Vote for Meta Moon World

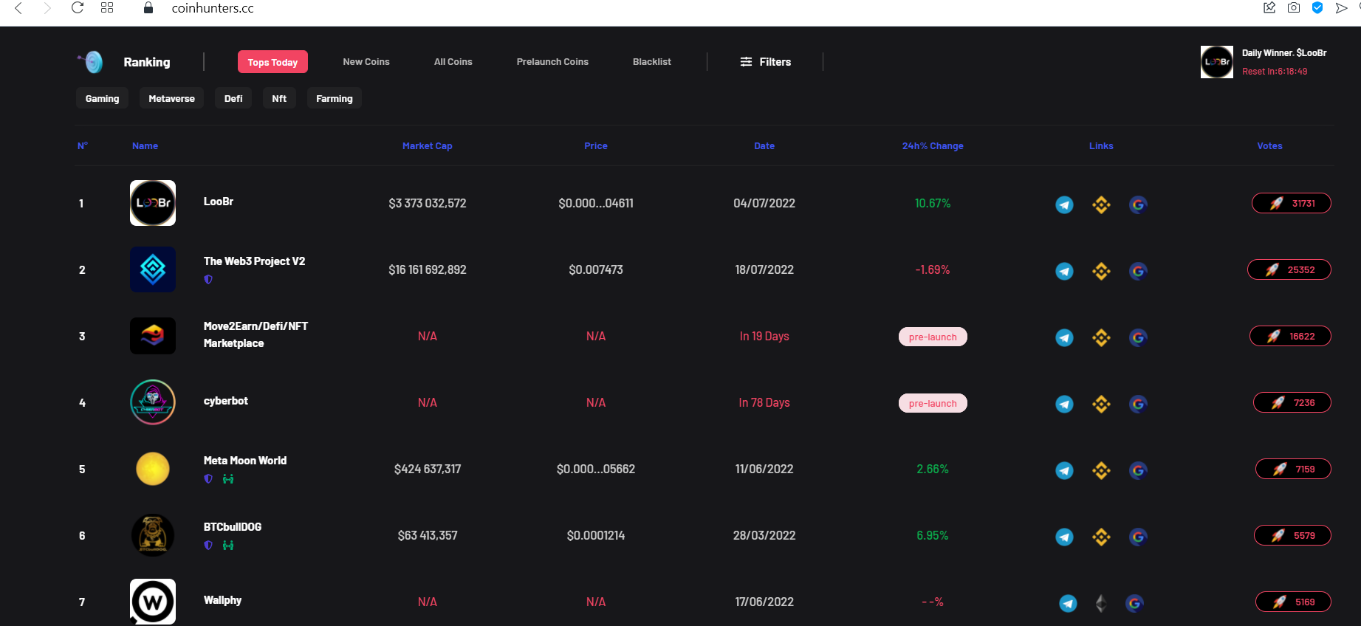pyautogui.click(x=1293, y=469)
